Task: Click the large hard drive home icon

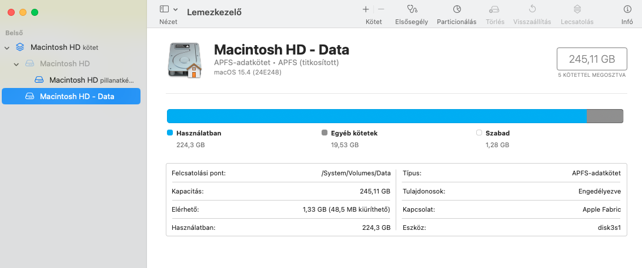Action: 184,60
